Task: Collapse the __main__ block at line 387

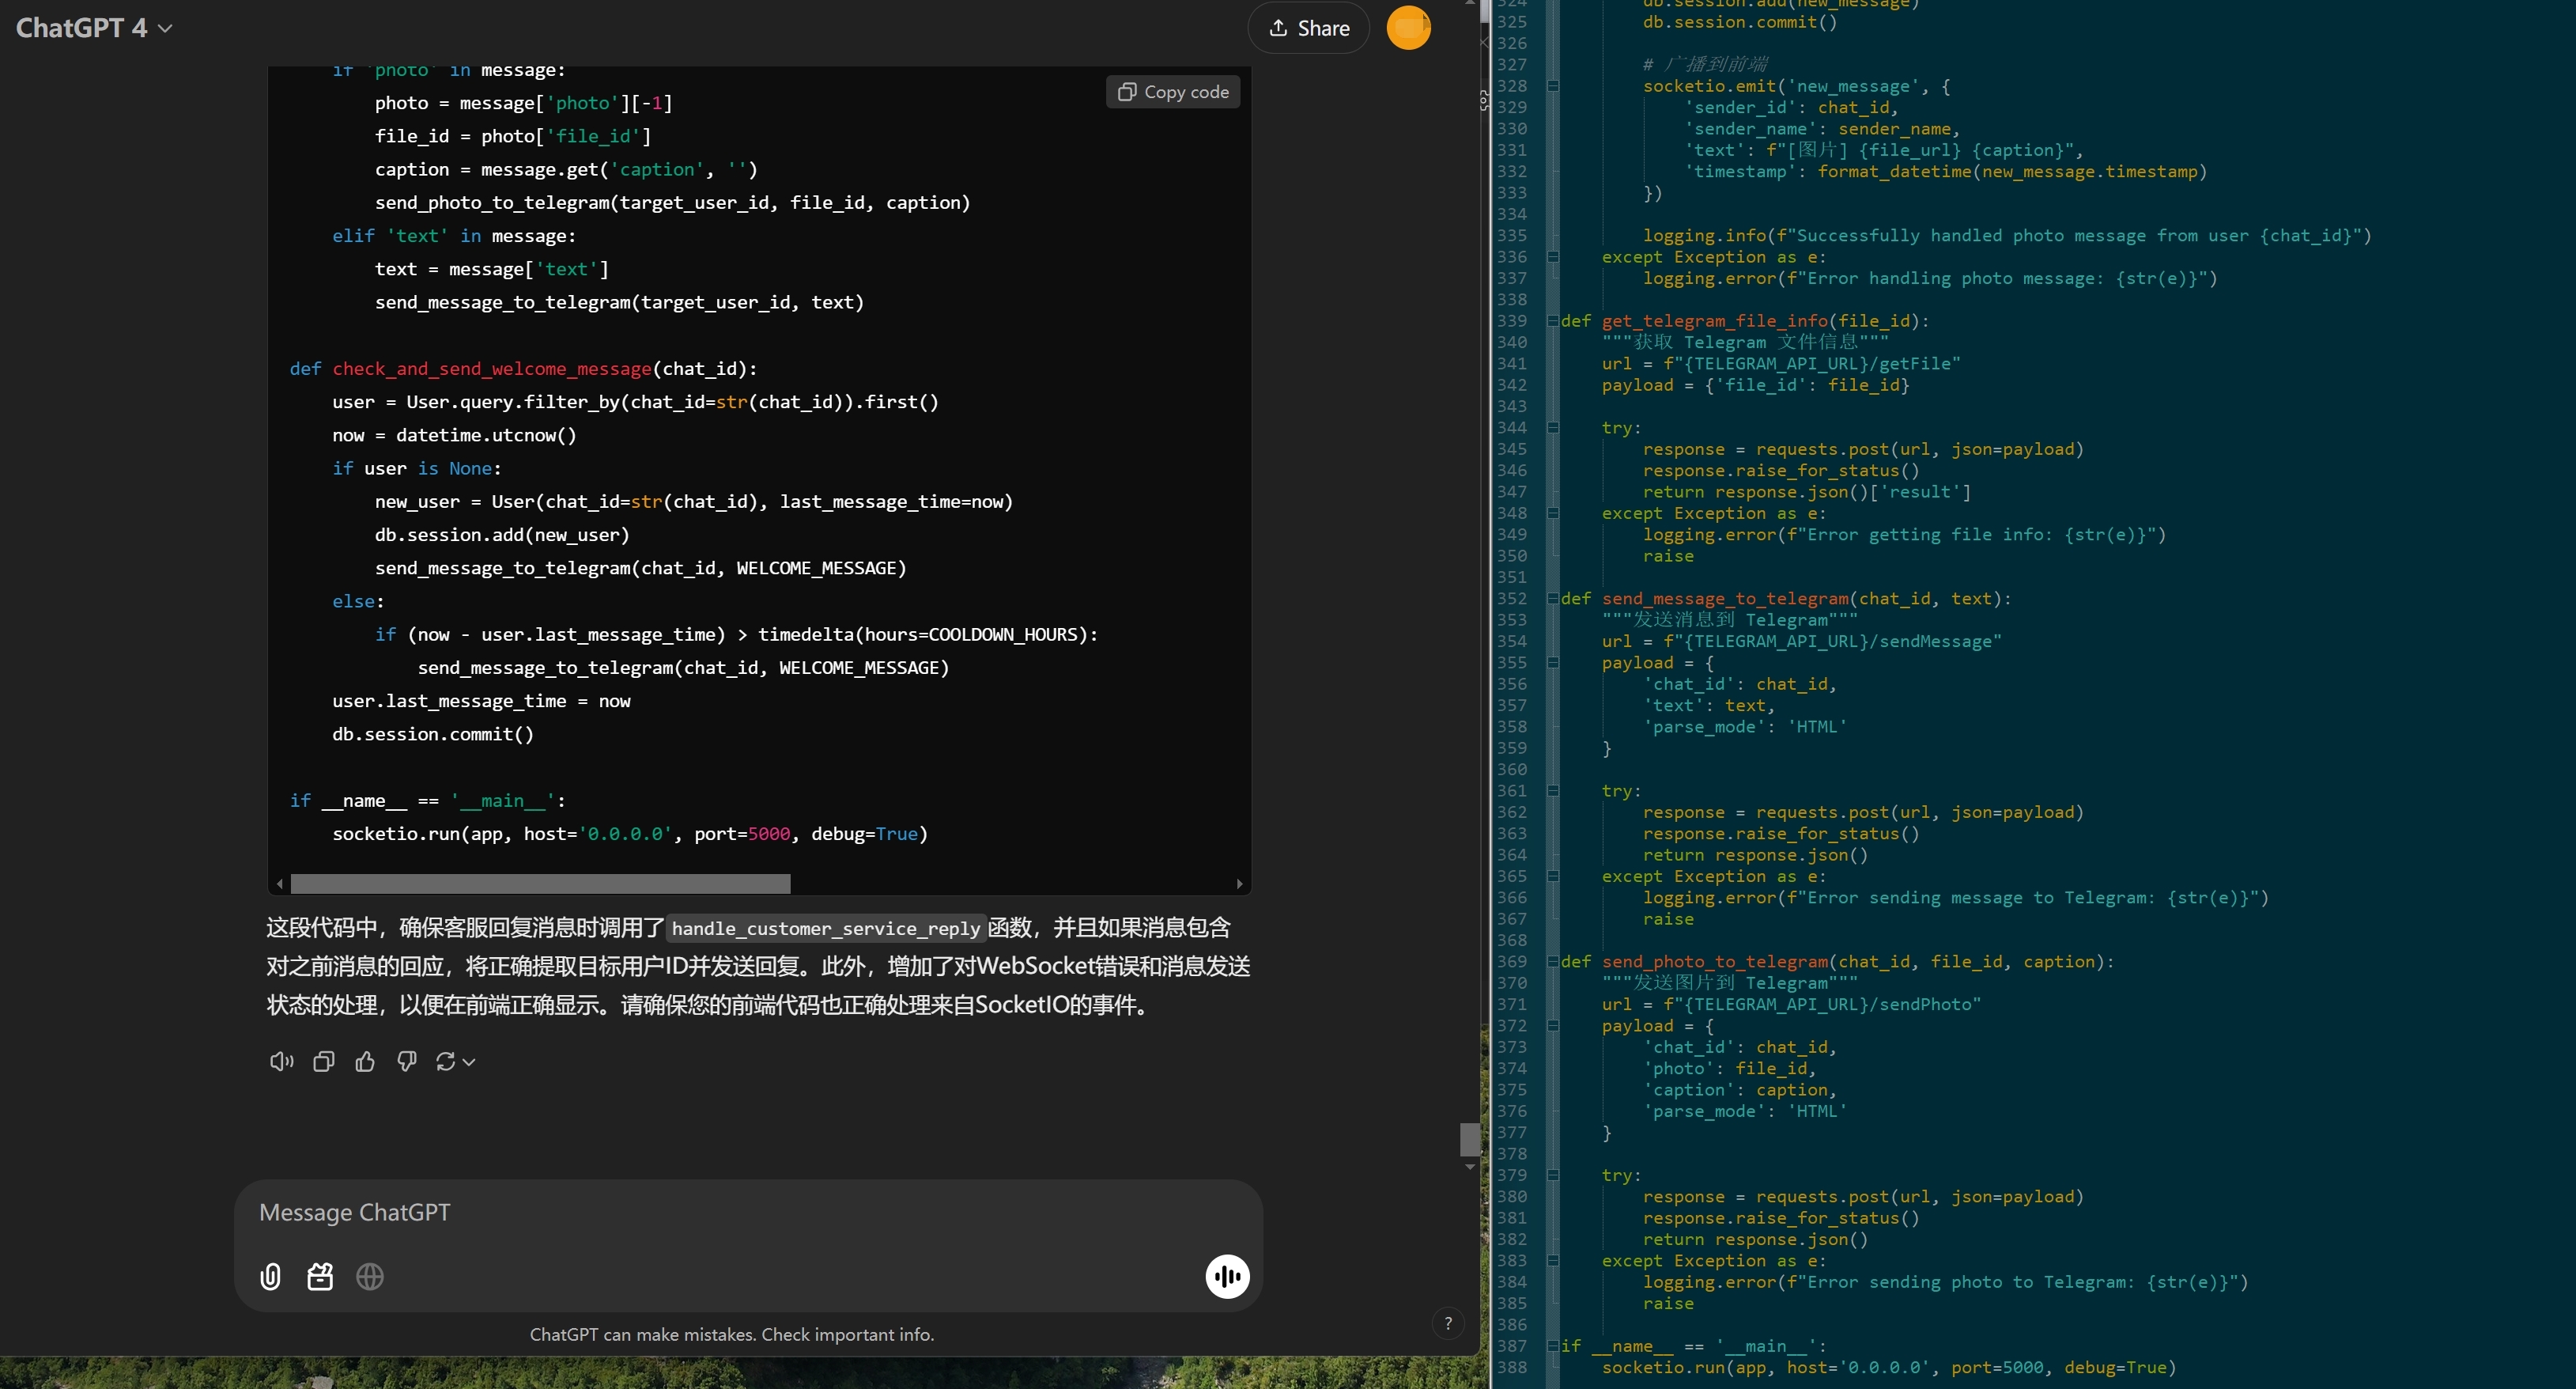Action: (1552, 1346)
